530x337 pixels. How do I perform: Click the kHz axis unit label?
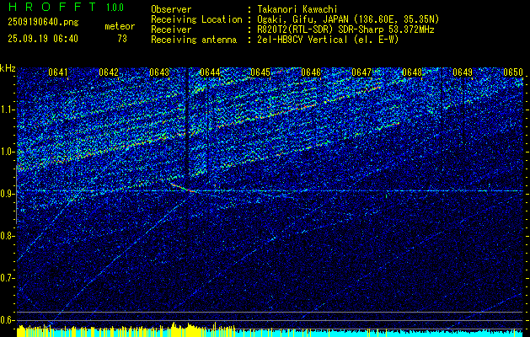pos(8,68)
